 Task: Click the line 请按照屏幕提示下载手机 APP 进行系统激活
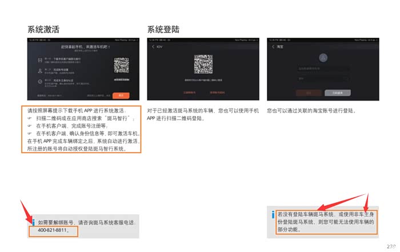click(77, 111)
